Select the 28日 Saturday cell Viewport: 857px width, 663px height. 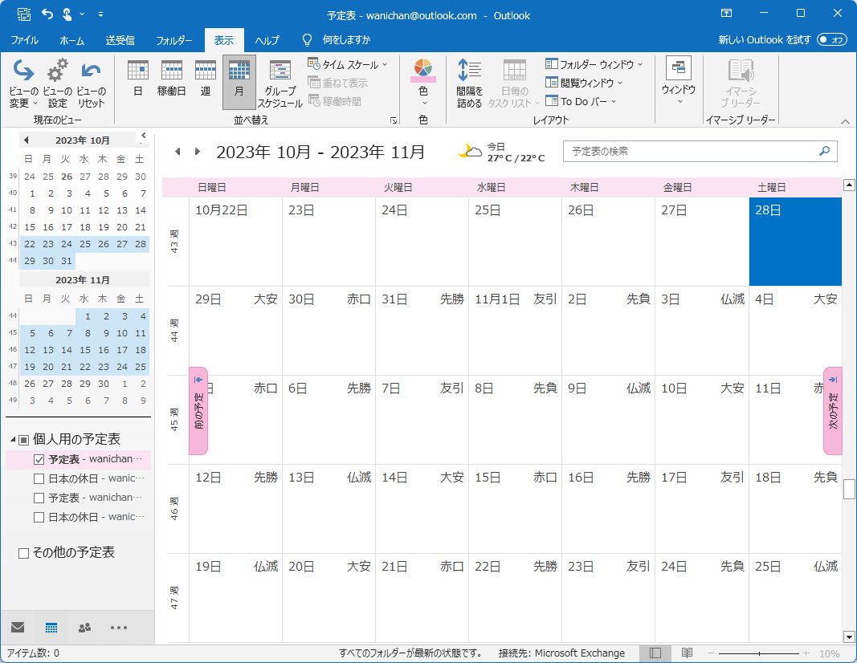[x=794, y=242]
